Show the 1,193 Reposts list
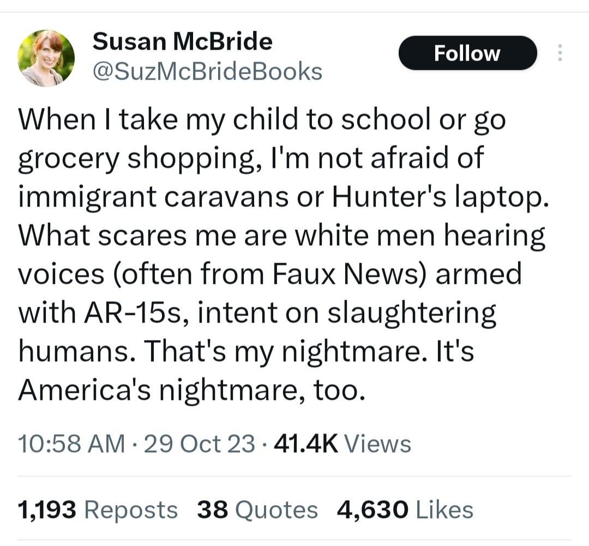Viewport: 589px width, 546px height. point(98,510)
